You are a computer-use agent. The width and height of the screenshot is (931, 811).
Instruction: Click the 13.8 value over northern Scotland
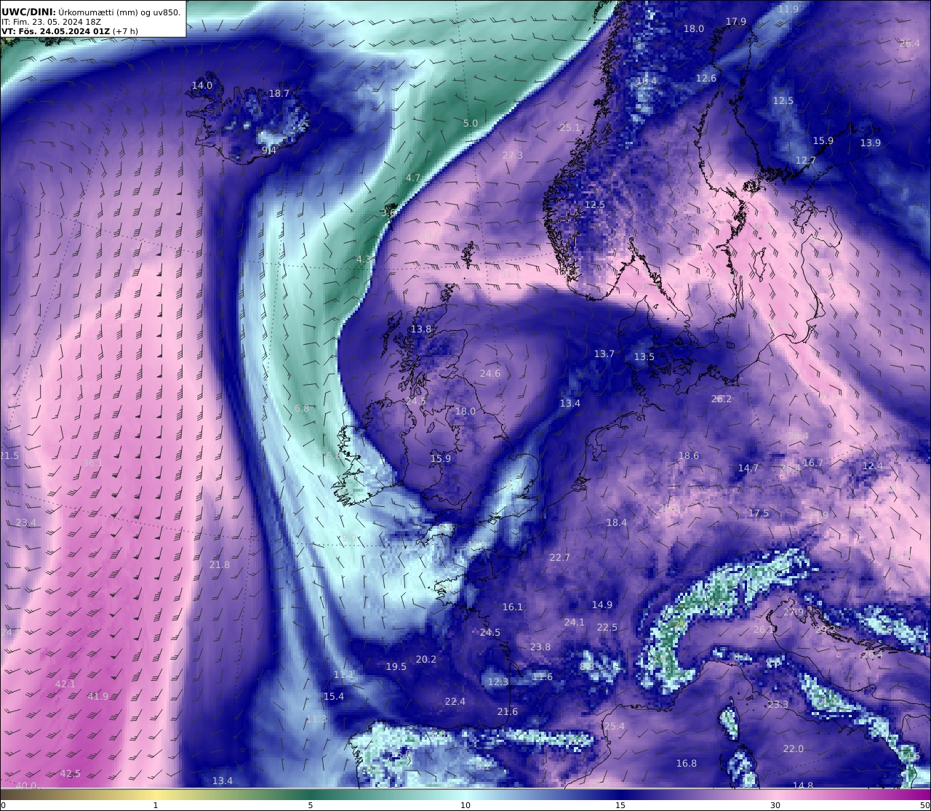click(x=421, y=329)
